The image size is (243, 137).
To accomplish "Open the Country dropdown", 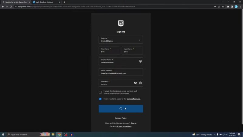I will pos(121,40).
